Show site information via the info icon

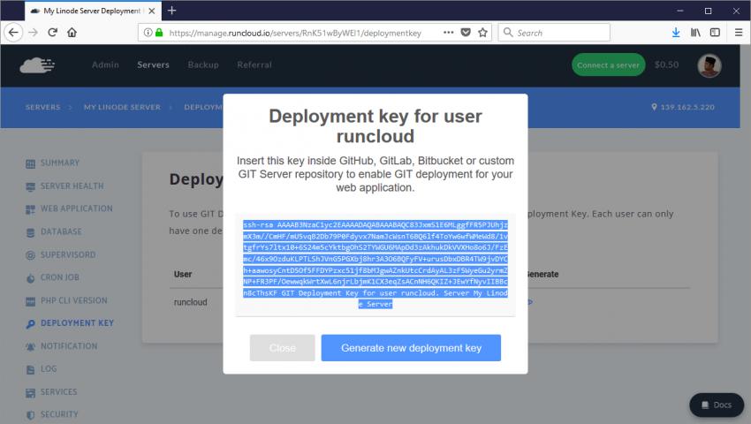[148, 33]
